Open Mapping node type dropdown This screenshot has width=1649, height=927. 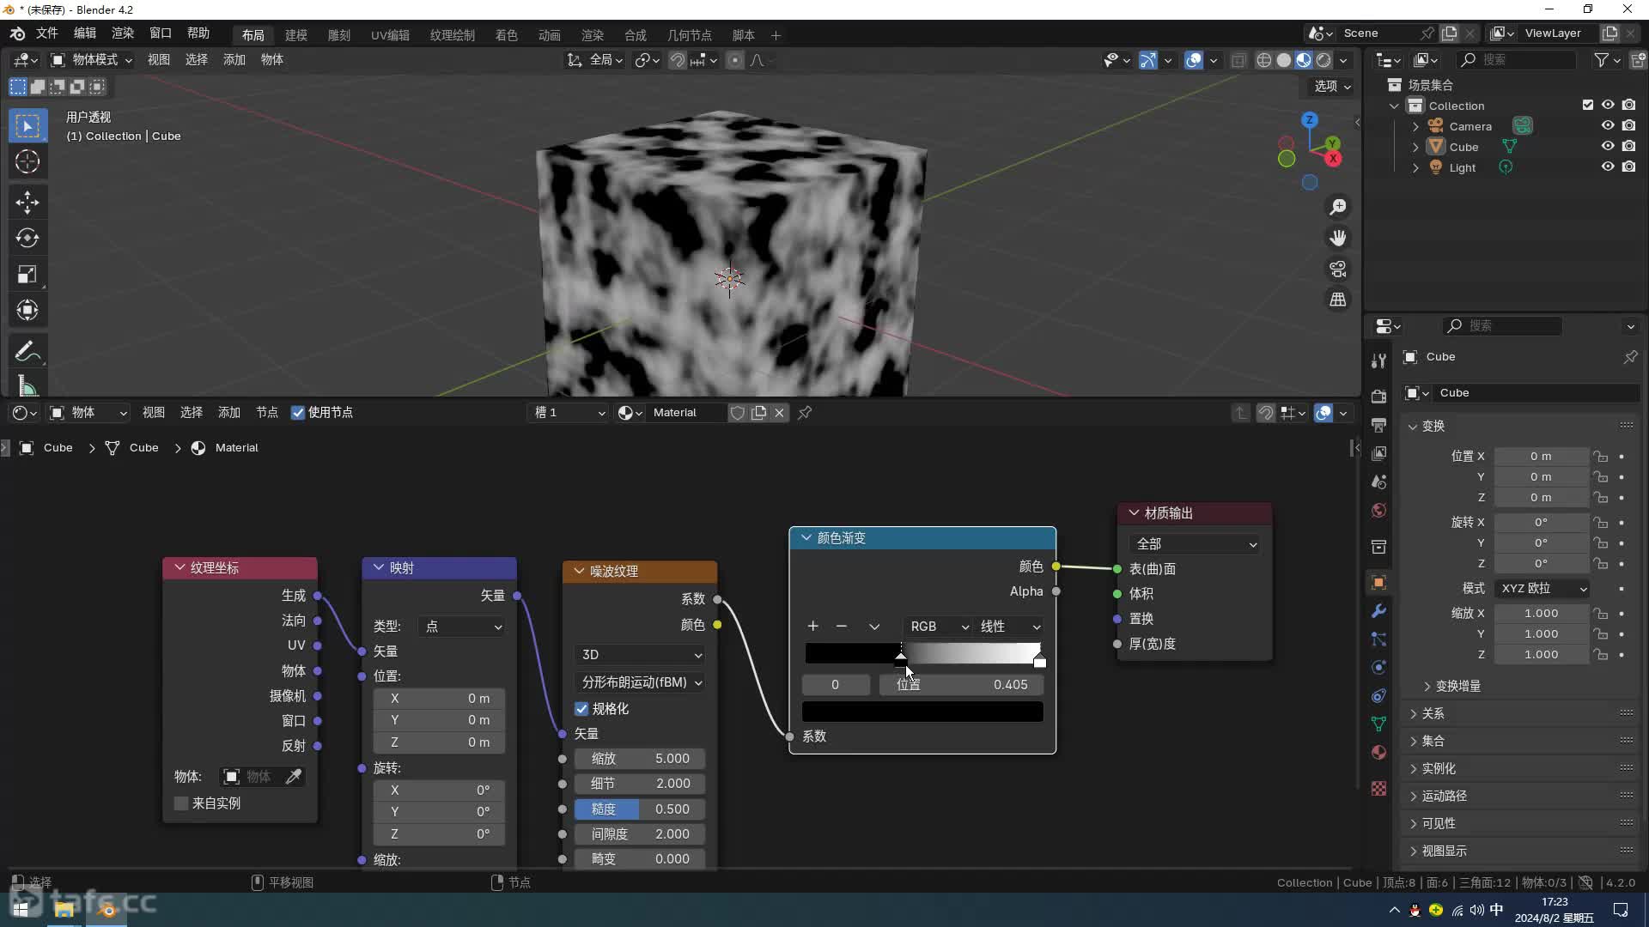(x=462, y=627)
